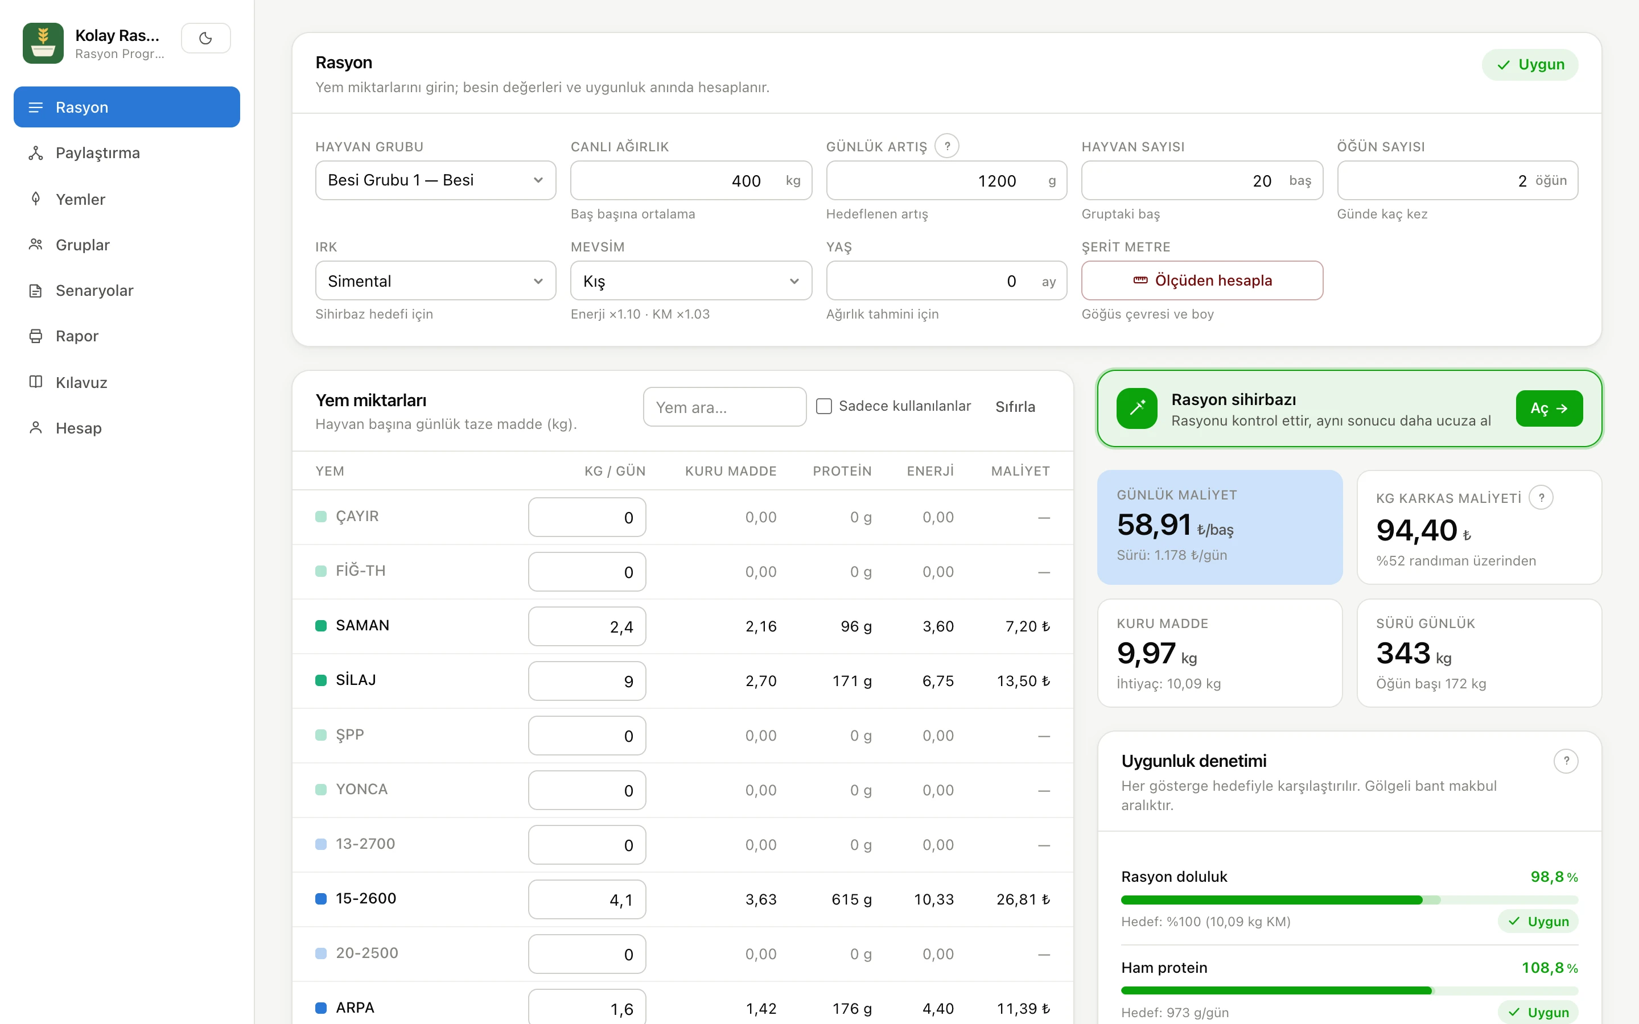Click the Sıfırla button
Screen dimensions: 1639x1024
click(1015, 406)
